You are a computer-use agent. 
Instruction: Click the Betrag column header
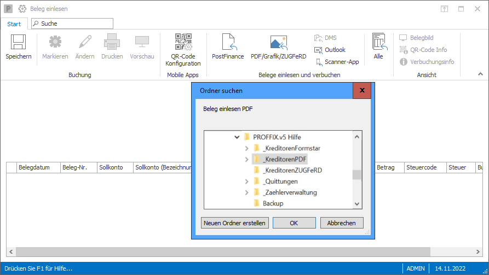click(389, 167)
